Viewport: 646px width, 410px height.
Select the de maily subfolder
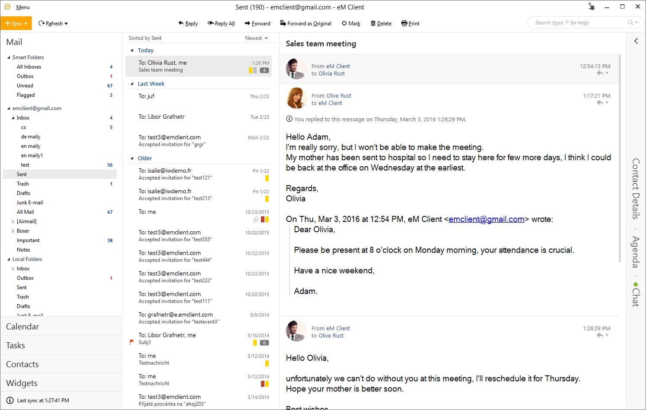(31, 137)
